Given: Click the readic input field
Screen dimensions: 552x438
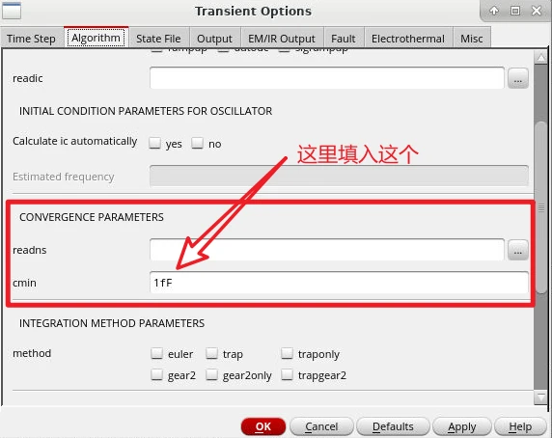Looking at the screenshot, I should [327, 78].
